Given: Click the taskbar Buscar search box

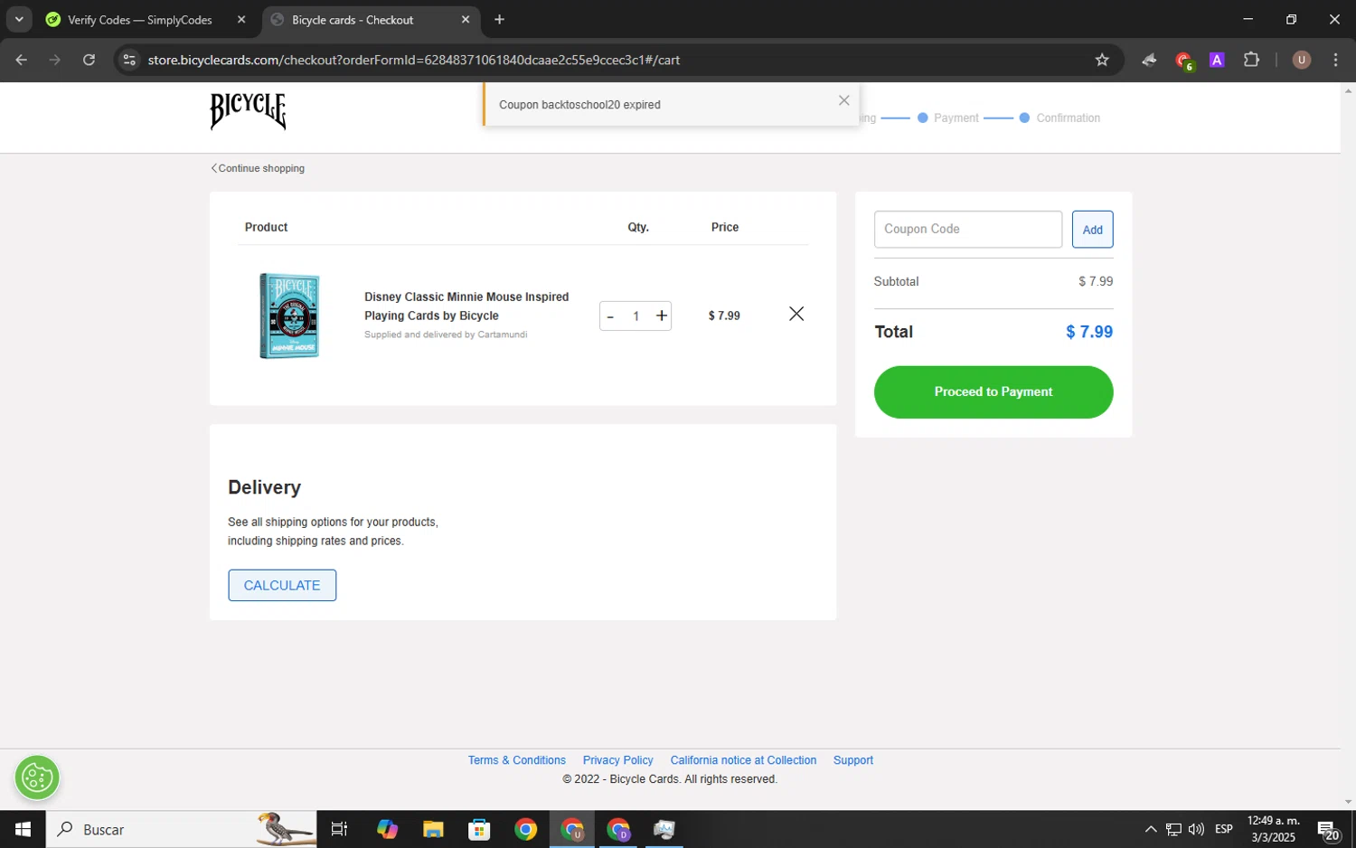Looking at the screenshot, I should (x=181, y=829).
